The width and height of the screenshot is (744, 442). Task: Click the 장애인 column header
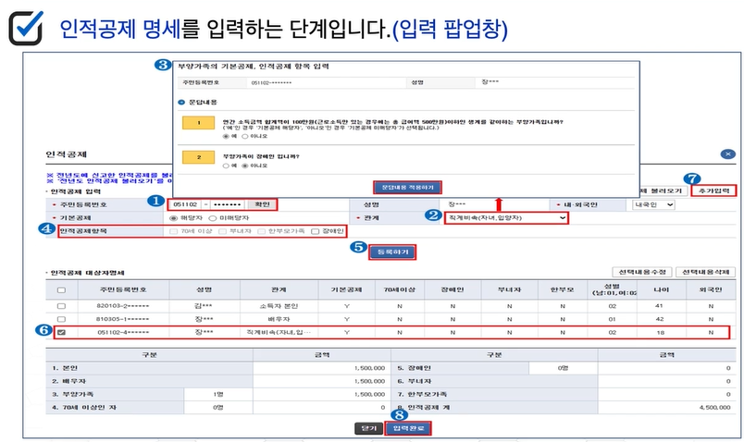coord(453,289)
